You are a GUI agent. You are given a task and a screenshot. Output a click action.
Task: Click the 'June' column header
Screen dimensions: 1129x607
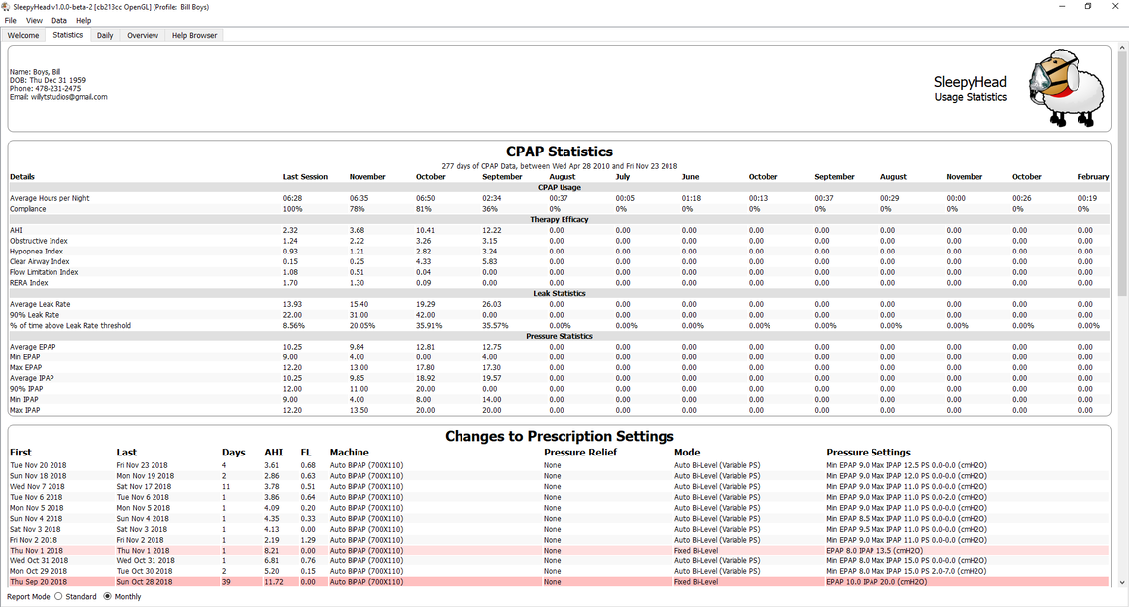(690, 177)
